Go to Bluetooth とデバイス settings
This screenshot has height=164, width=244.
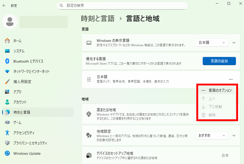click(x=28, y=61)
